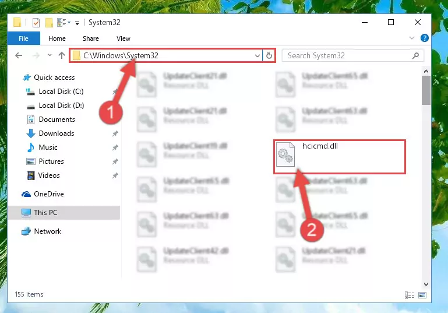This screenshot has width=448, height=313.
Task: Open Pictures in the sidebar
Action: pyautogui.click(x=51, y=161)
